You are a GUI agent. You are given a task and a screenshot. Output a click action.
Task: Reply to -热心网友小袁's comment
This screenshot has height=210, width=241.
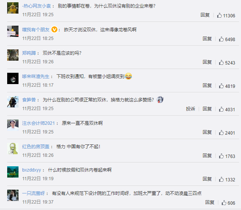pyautogui.click(x=205, y=15)
